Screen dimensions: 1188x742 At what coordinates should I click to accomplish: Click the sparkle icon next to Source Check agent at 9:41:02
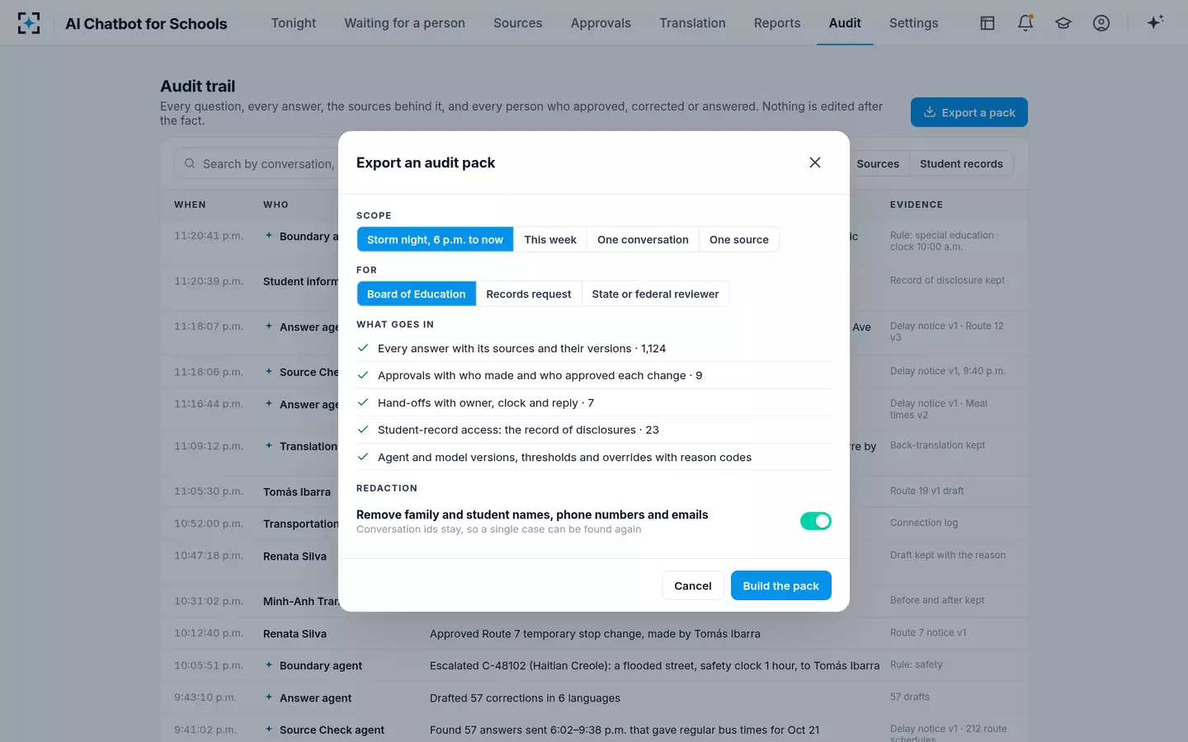coord(269,729)
